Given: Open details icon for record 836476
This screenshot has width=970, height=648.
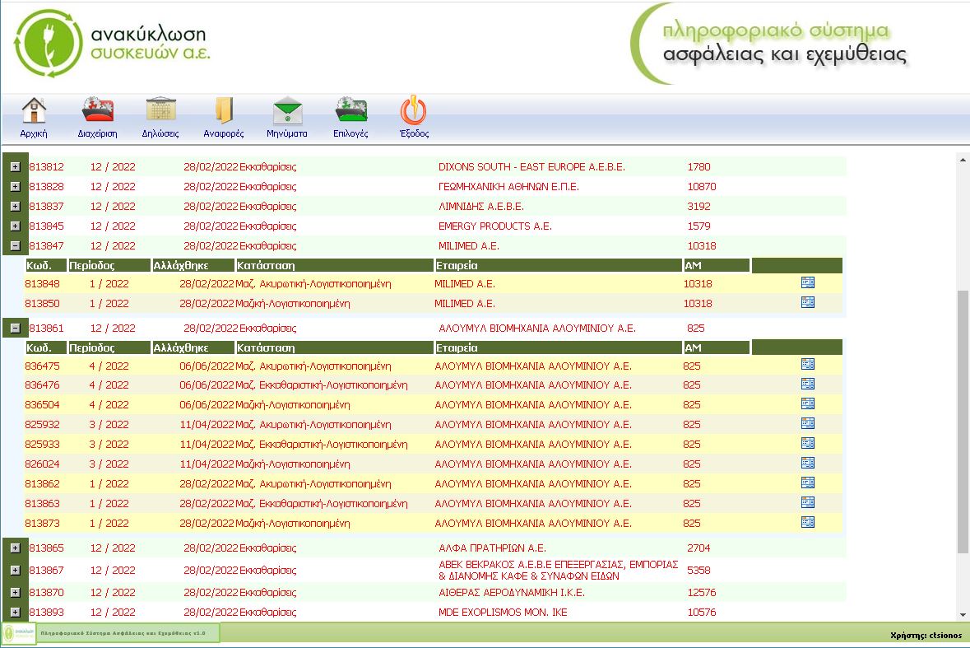Looking at the screenshot, I should (x=808, y=385).
